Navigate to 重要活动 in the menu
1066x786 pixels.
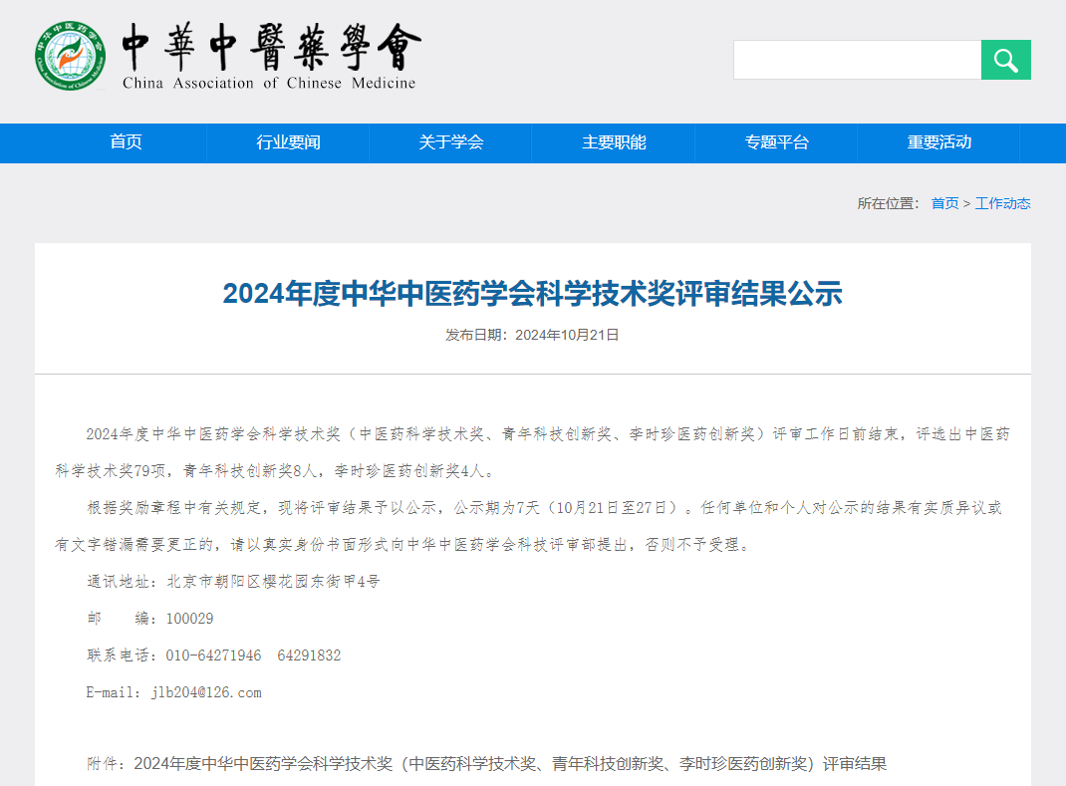pos(938,142)
